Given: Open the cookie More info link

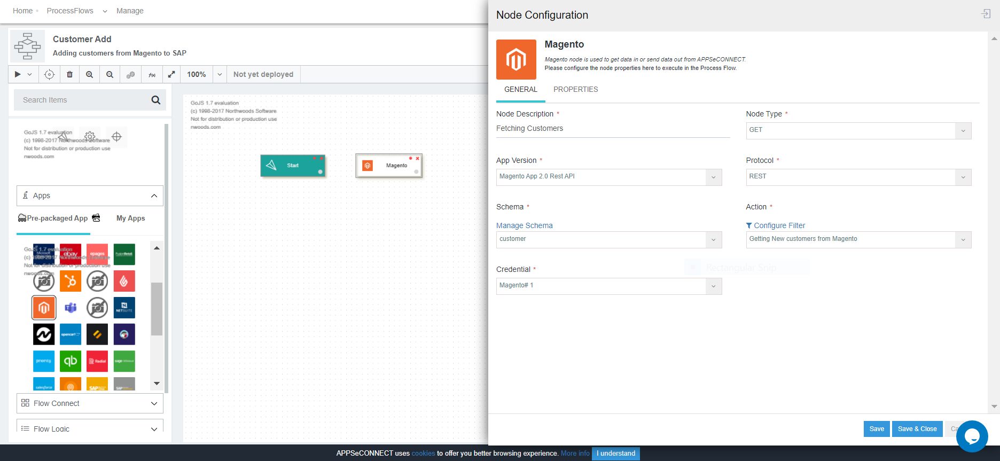Looking at the screenshot, I should (x=575, y=454).
